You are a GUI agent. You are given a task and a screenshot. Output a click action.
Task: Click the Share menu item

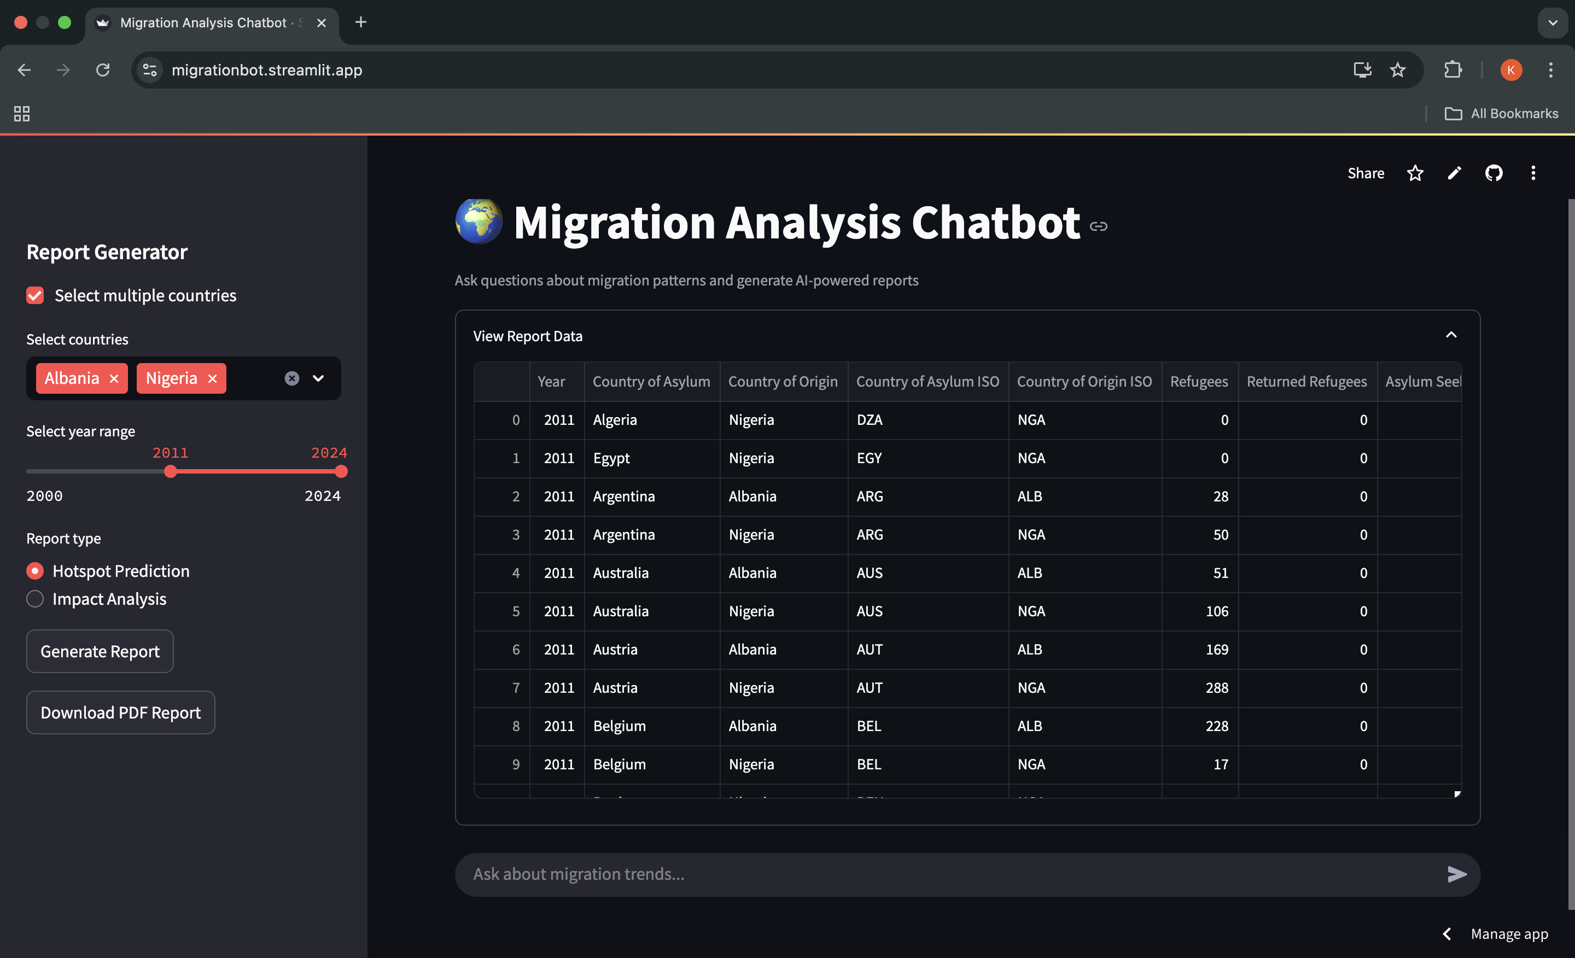1366,173
